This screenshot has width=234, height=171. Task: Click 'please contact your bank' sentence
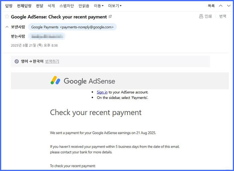click(x=81, y=152)
